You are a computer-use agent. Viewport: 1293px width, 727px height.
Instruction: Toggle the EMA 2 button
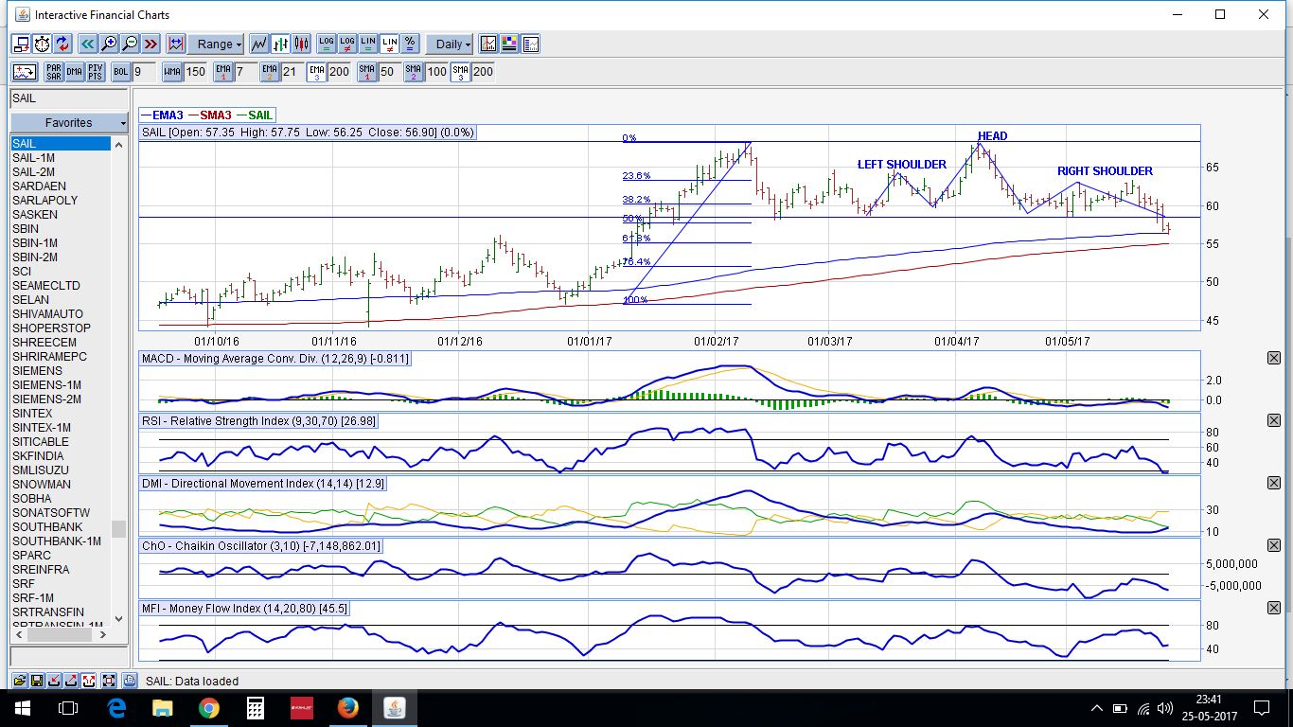coord(270,71)
